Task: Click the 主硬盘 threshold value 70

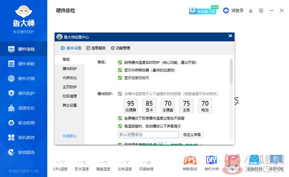Action: coord(168,103)
